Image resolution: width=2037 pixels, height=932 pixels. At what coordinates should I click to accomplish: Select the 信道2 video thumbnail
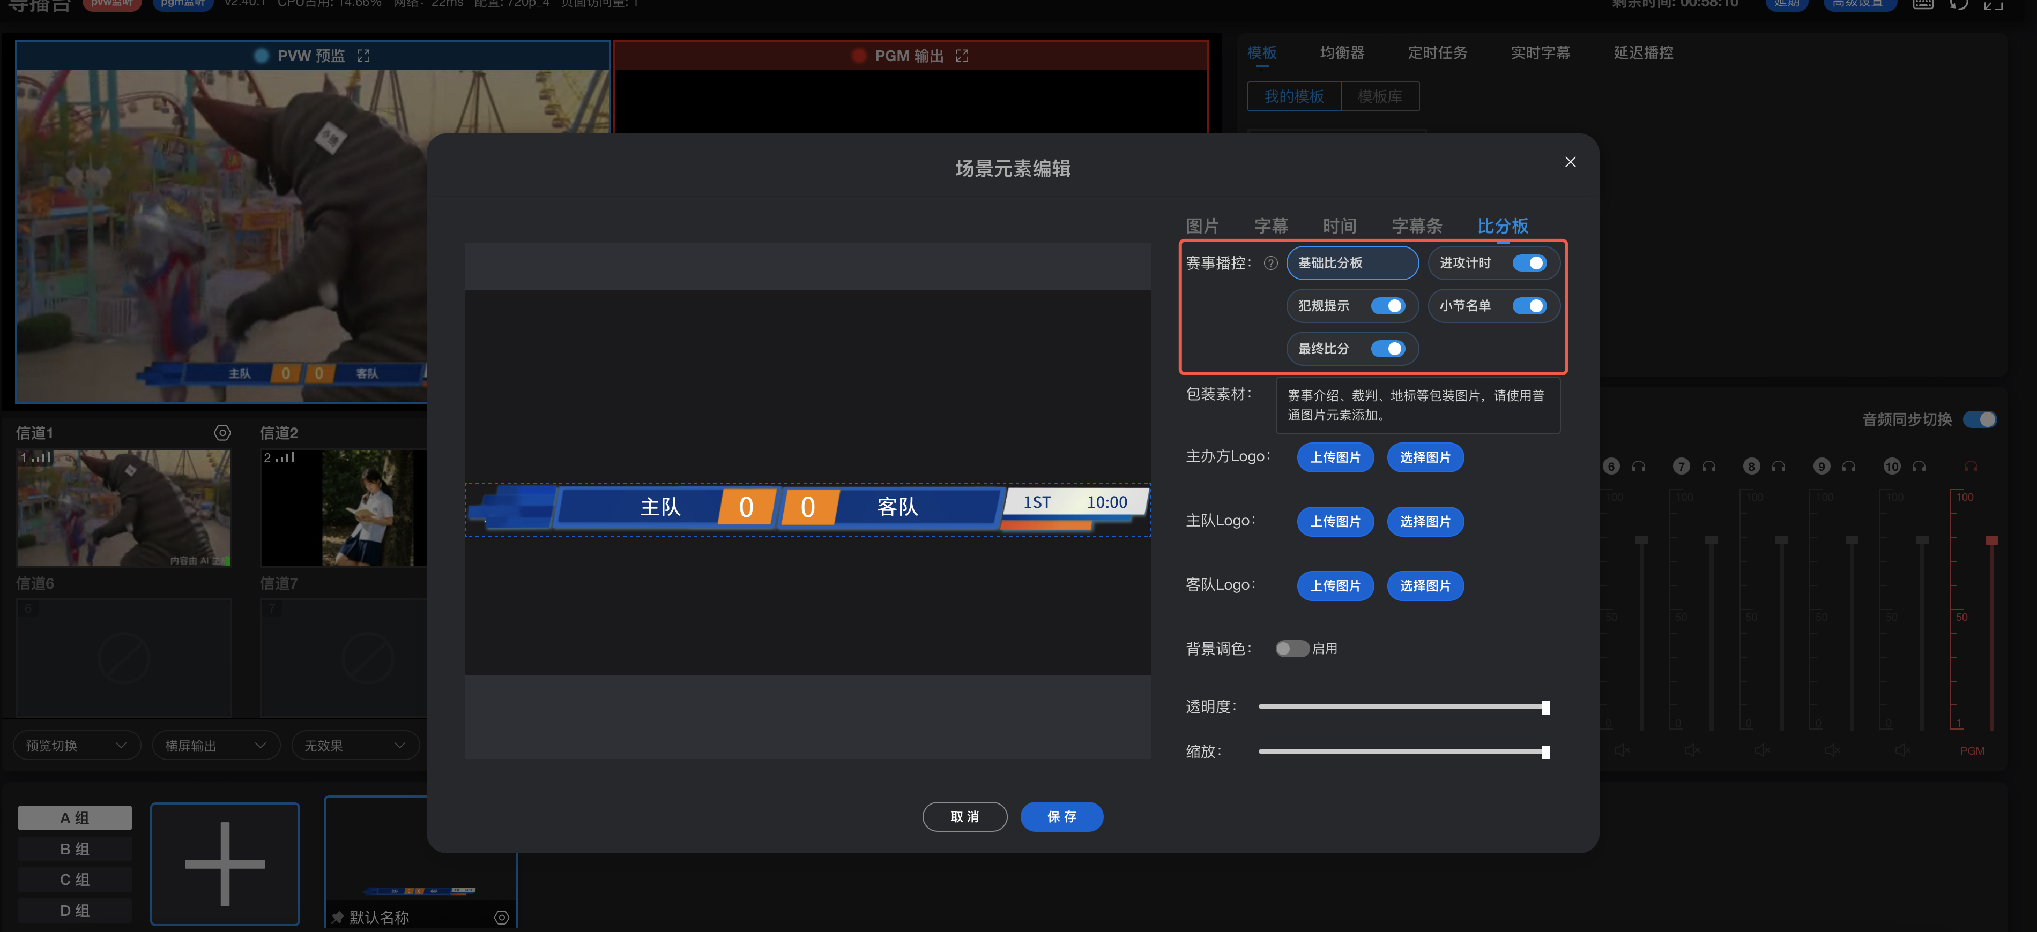[344, 508]
